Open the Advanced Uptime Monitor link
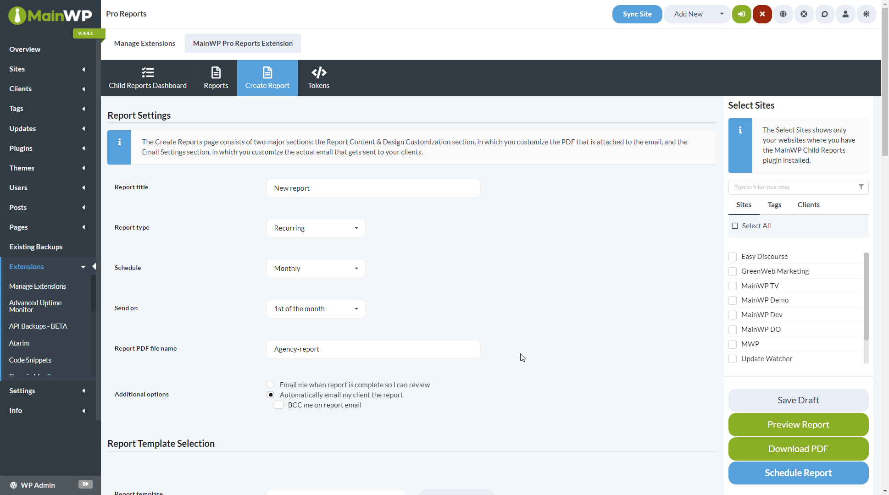This screenshot has width=889, height=495. [x=35, y=306]
